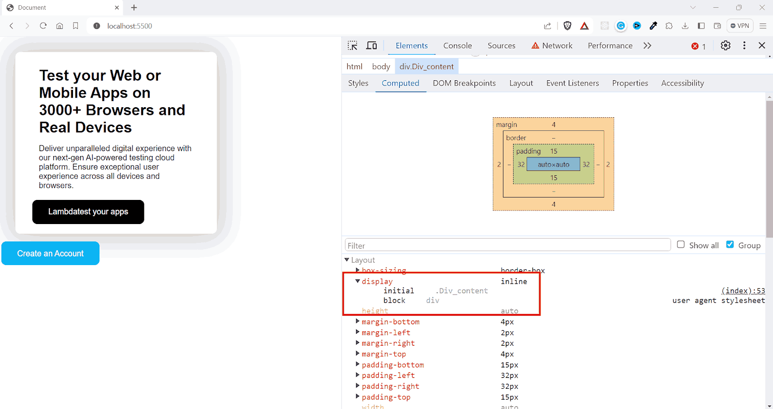Click the blue play extension icon
The height and width of the screenshot is (409, 773).
pos(637,26)
